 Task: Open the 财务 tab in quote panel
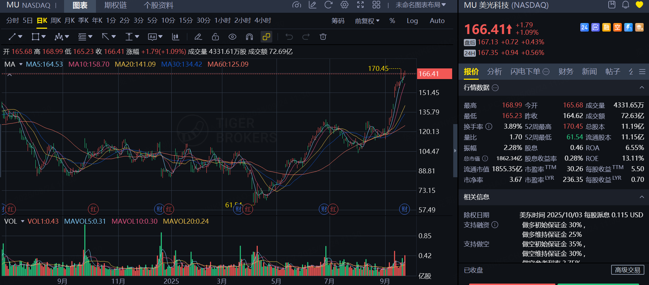pos(565,72)
